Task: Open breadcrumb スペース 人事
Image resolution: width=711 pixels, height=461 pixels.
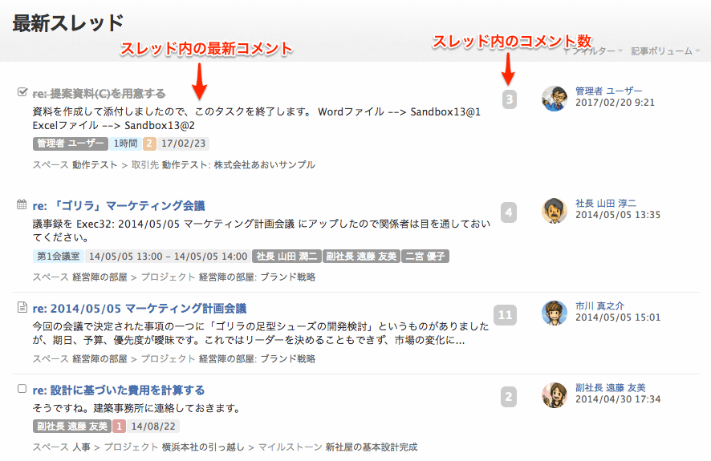Action: coord(61,447)
